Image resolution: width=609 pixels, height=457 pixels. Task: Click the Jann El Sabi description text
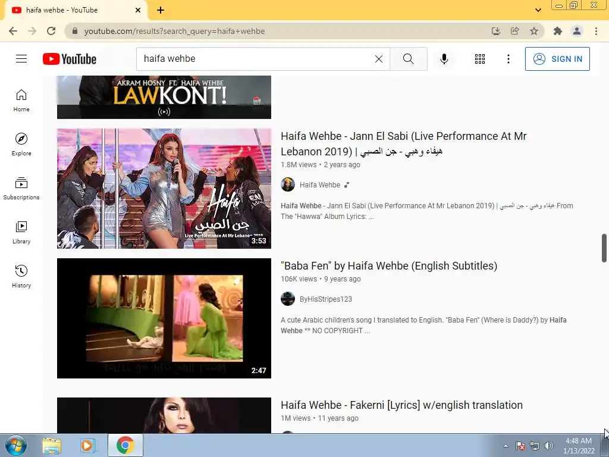tap(427, 211)
